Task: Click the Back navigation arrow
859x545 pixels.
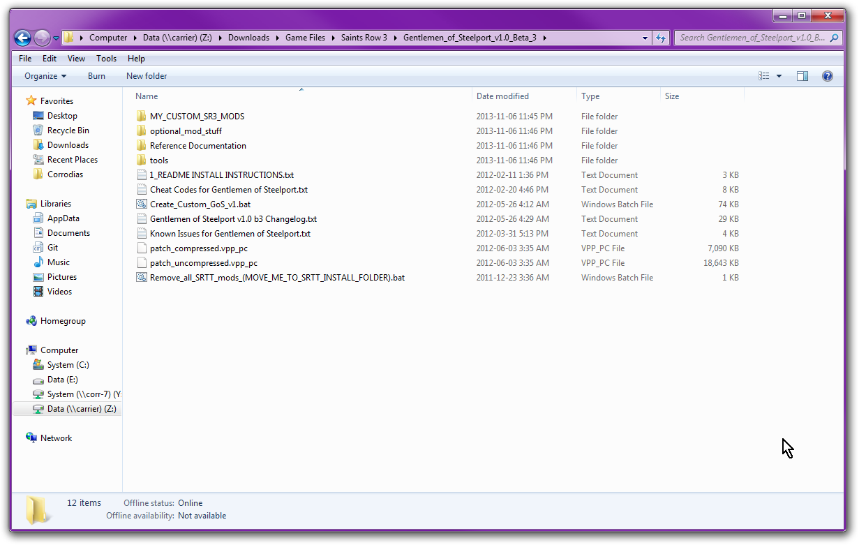Action: [x=22, y=38]
